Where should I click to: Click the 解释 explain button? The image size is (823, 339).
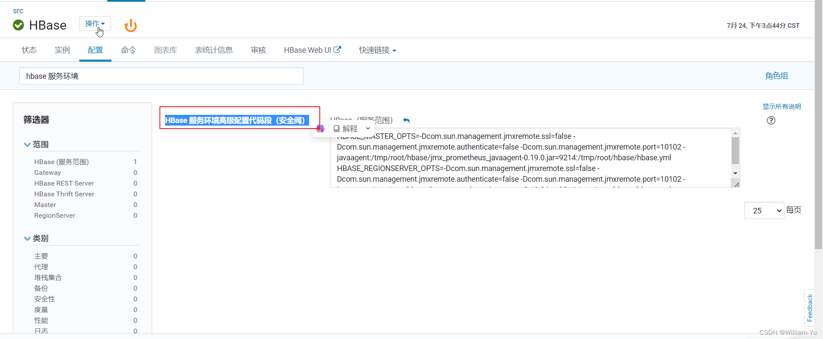tap(345, 129)
